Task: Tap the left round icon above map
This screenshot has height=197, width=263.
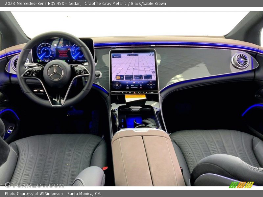Action: coord(150,55)
